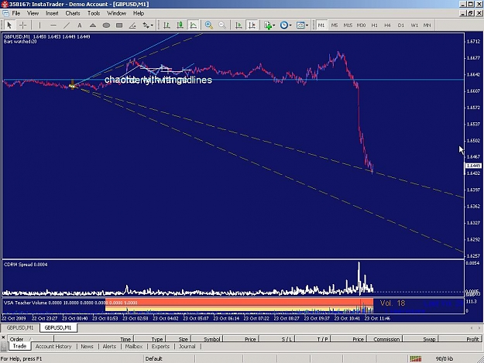
Task: Select the first GBPUSD,M1 chart tab
Action: (x=20, y=327)
